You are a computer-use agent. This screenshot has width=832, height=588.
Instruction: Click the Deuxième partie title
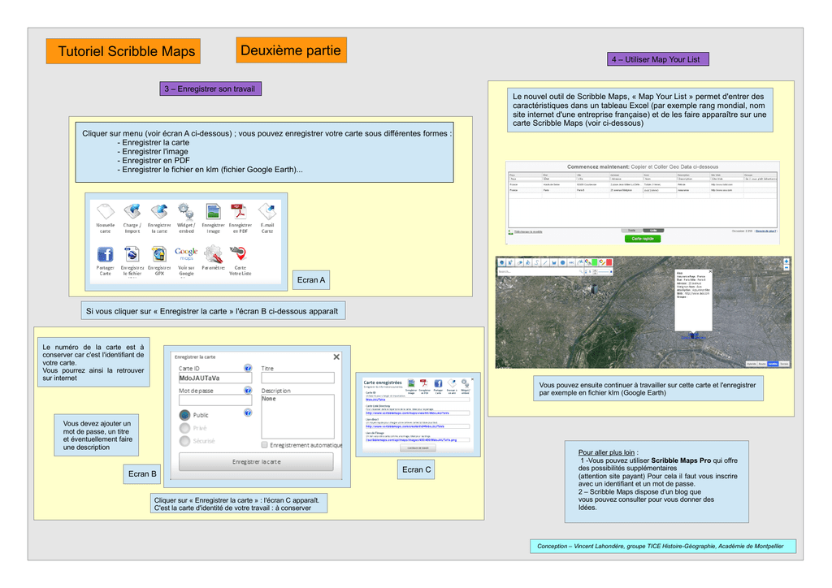291,50
